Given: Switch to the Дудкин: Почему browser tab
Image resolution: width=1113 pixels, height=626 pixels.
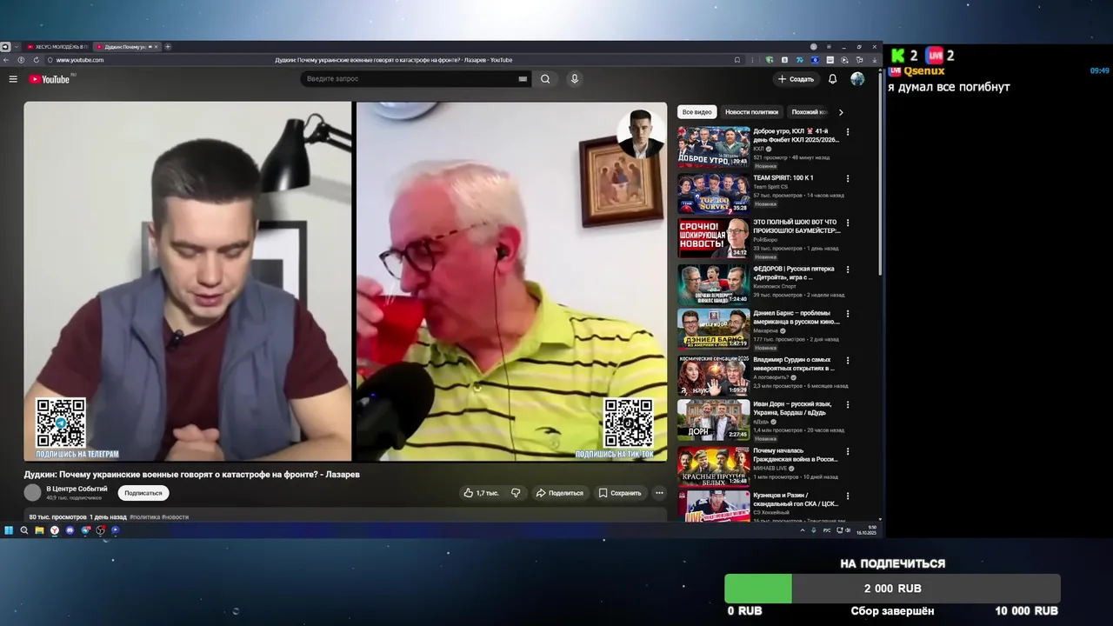Looking at the screenshot, I should tap(125, 47).
